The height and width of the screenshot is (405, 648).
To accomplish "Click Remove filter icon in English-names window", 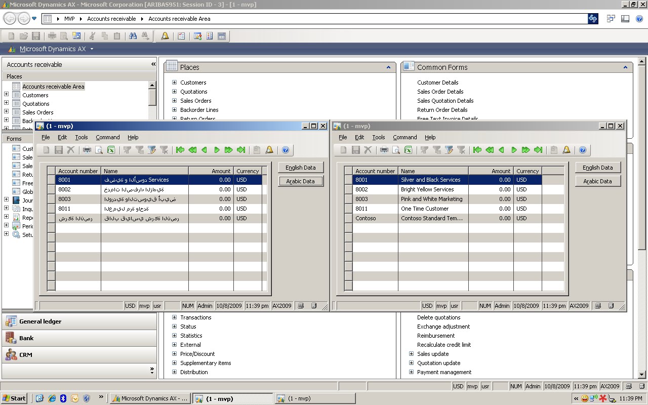I will (x=461, y=150).
